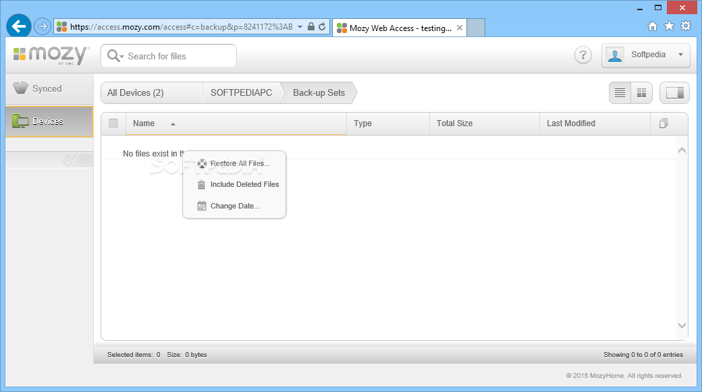Click the file list scroll down arrow
This screenshot has width=702, height=392.
[x=682, y=325]
